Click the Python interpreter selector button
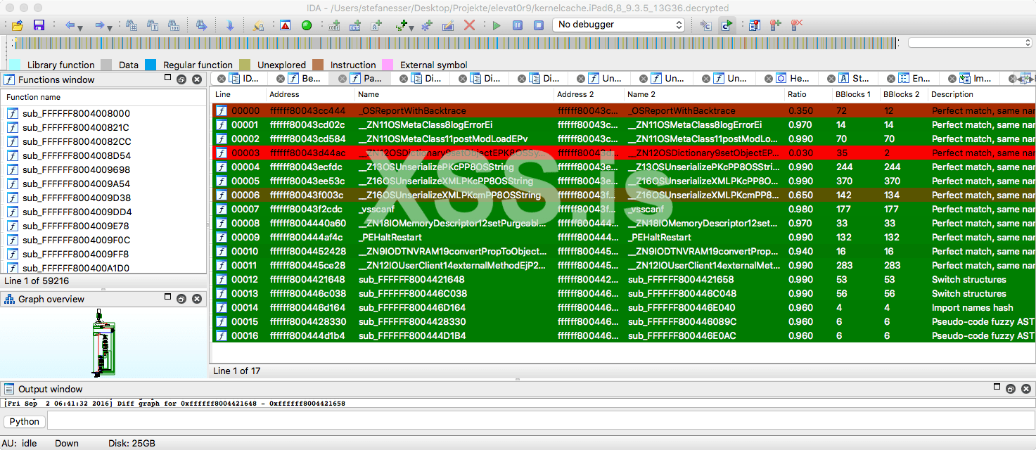The height and width of the screenshot is (450, 1036). coord(24,421)
